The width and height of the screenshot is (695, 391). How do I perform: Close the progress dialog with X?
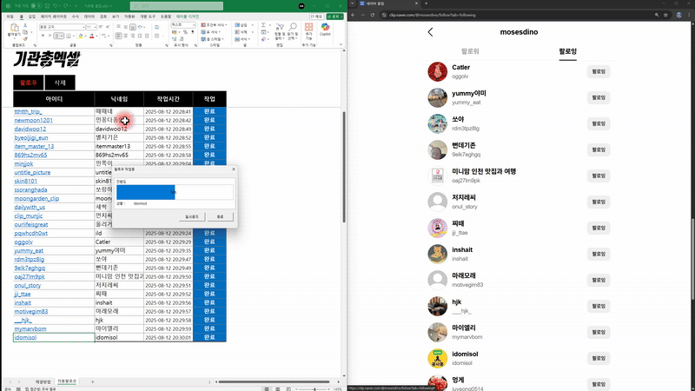point(234,169)
